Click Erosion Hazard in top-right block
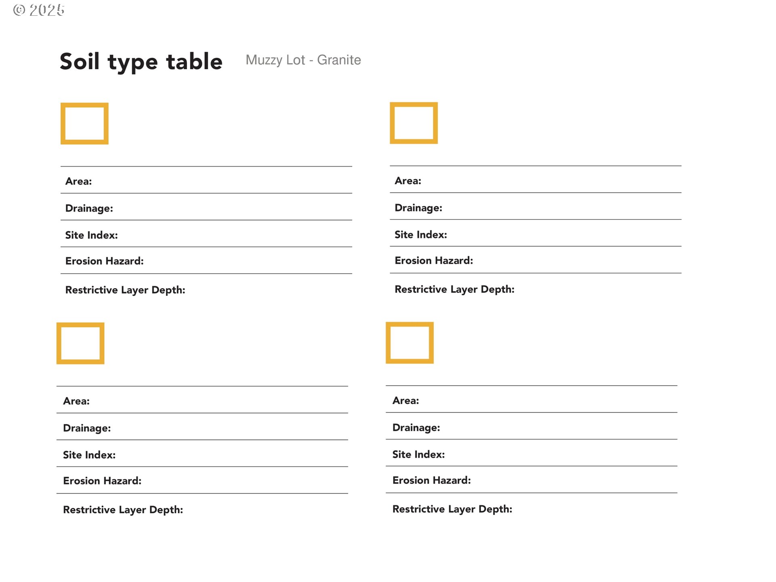 (x=434, y=261)
